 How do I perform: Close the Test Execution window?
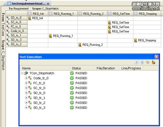[x=157, y=57]
